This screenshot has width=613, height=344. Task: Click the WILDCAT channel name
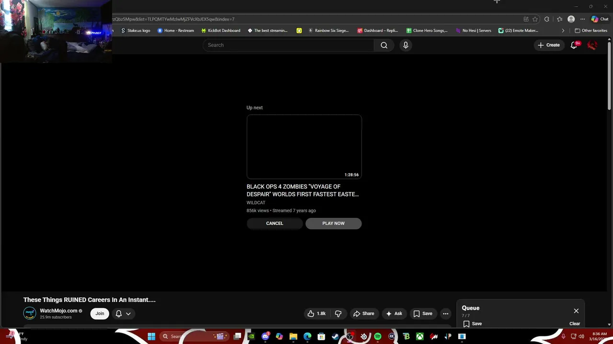point(256,203)
